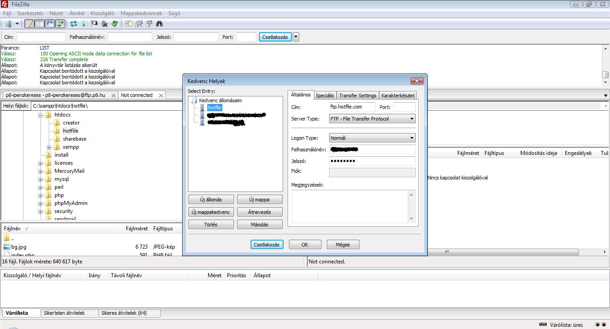
Task: Click the message log vertical scrollbar
Action: tap(606, 65)
